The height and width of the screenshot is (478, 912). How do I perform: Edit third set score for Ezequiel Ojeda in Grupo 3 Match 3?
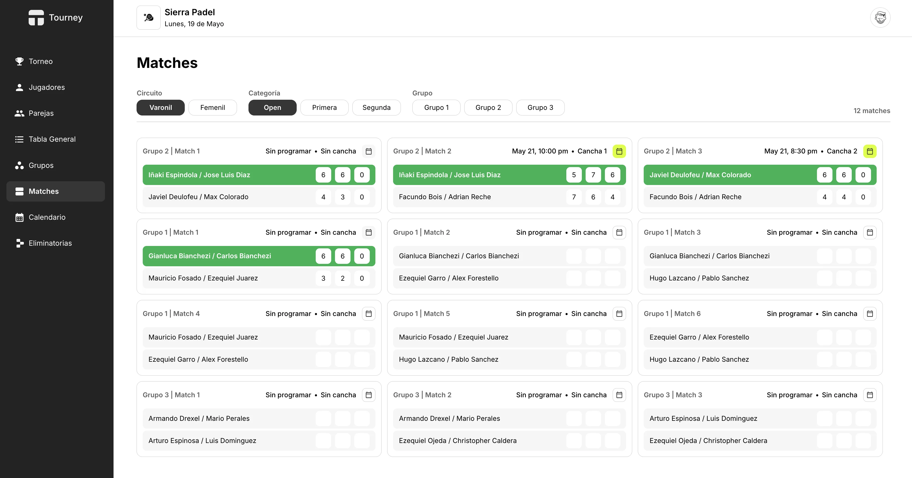(x=863, y=441)
